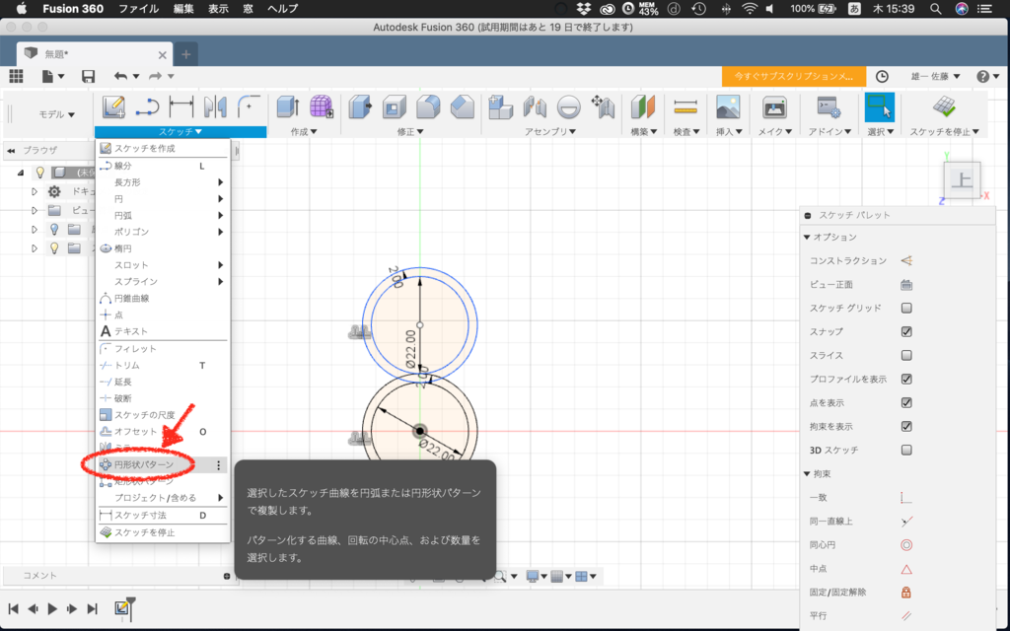Toggle the Construction (コンストラクション) option icon
The width and height of the screenshot is (1010, 631).
tap(906, 260)
